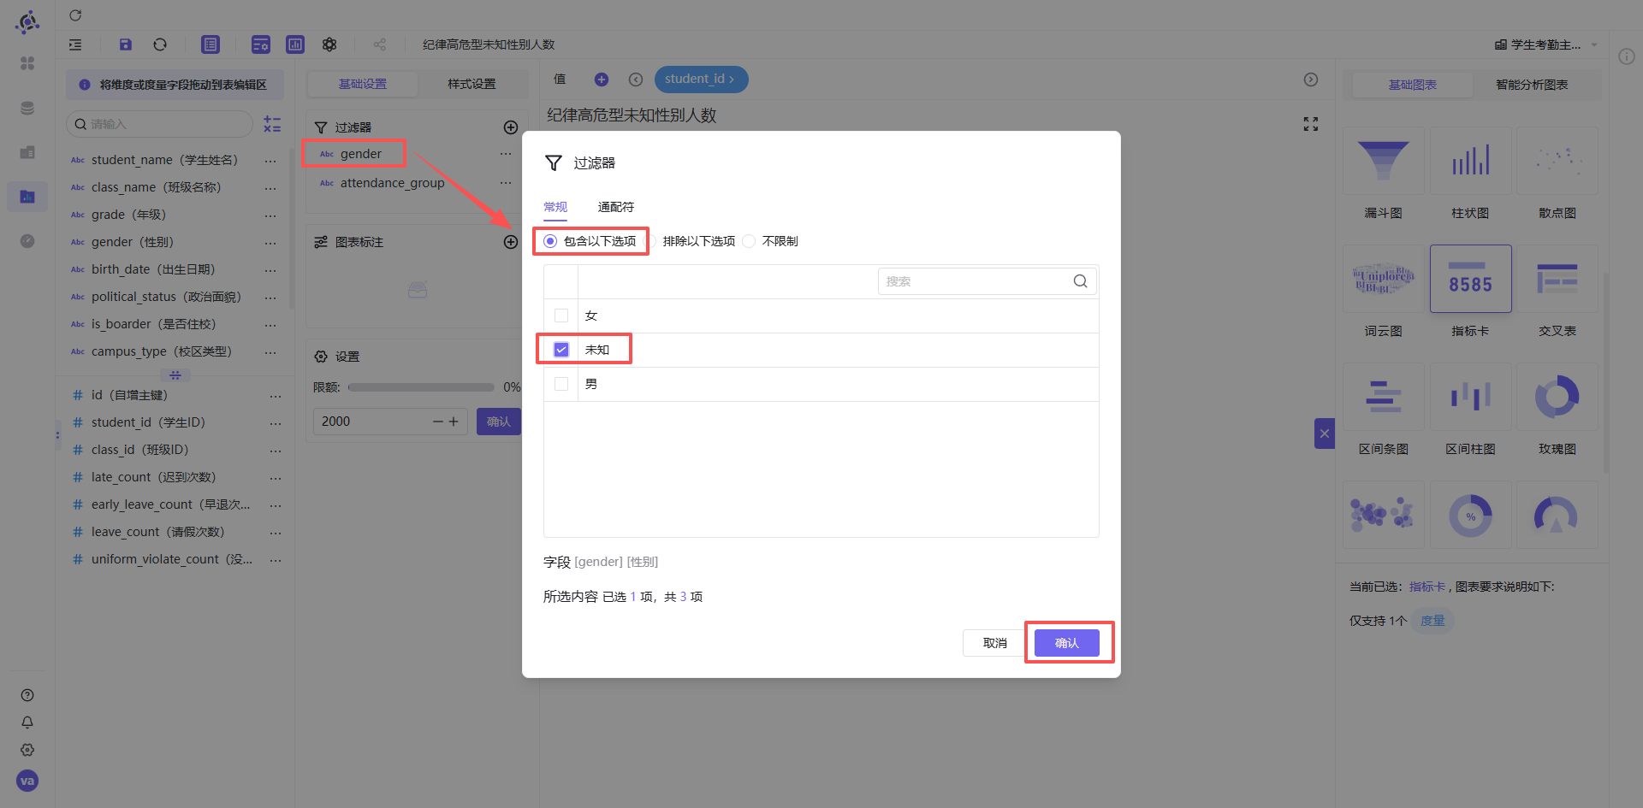Screen dimensions: 1643x808
Task: Add a new filter with the plus icon
Action: point(511,127)
